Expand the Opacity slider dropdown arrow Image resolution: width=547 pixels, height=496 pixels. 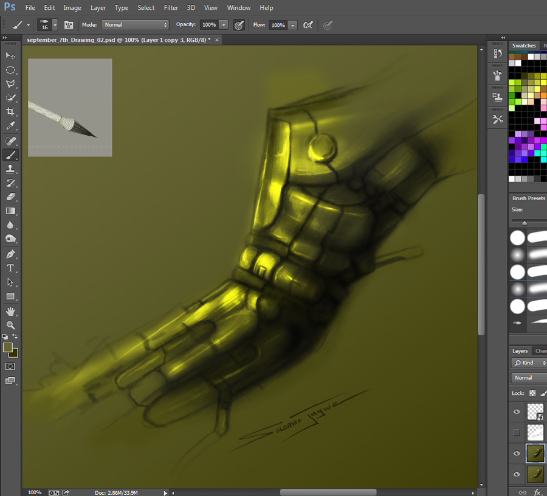click(224, 25)
